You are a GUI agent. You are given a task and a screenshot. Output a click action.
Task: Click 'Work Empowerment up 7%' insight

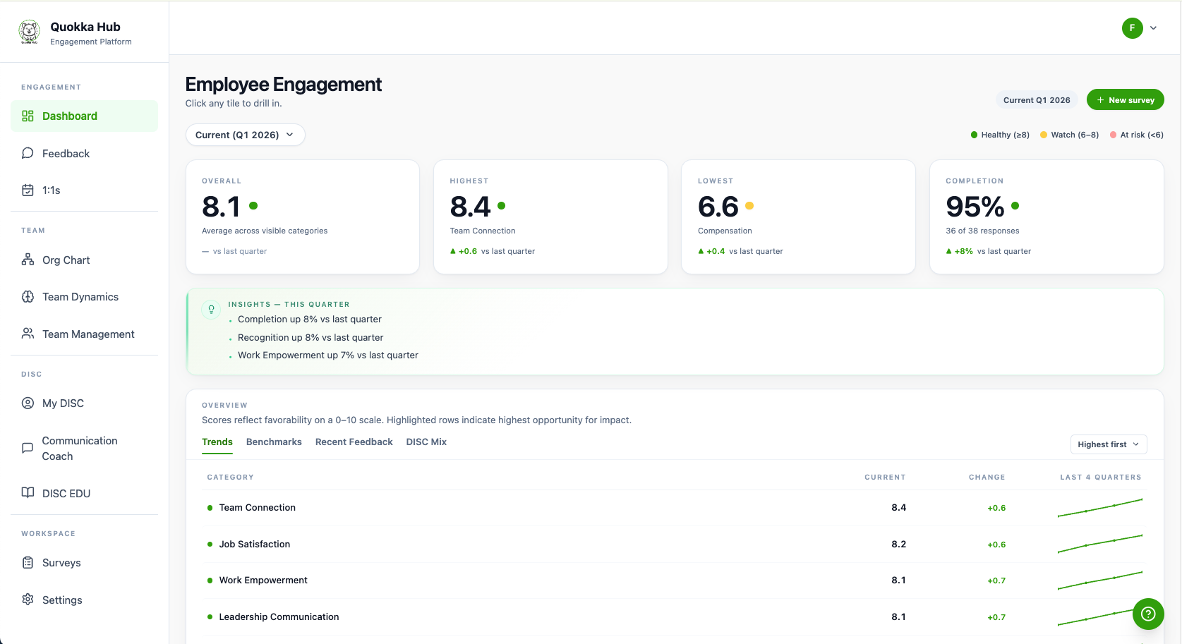click(x=328, y=355)
